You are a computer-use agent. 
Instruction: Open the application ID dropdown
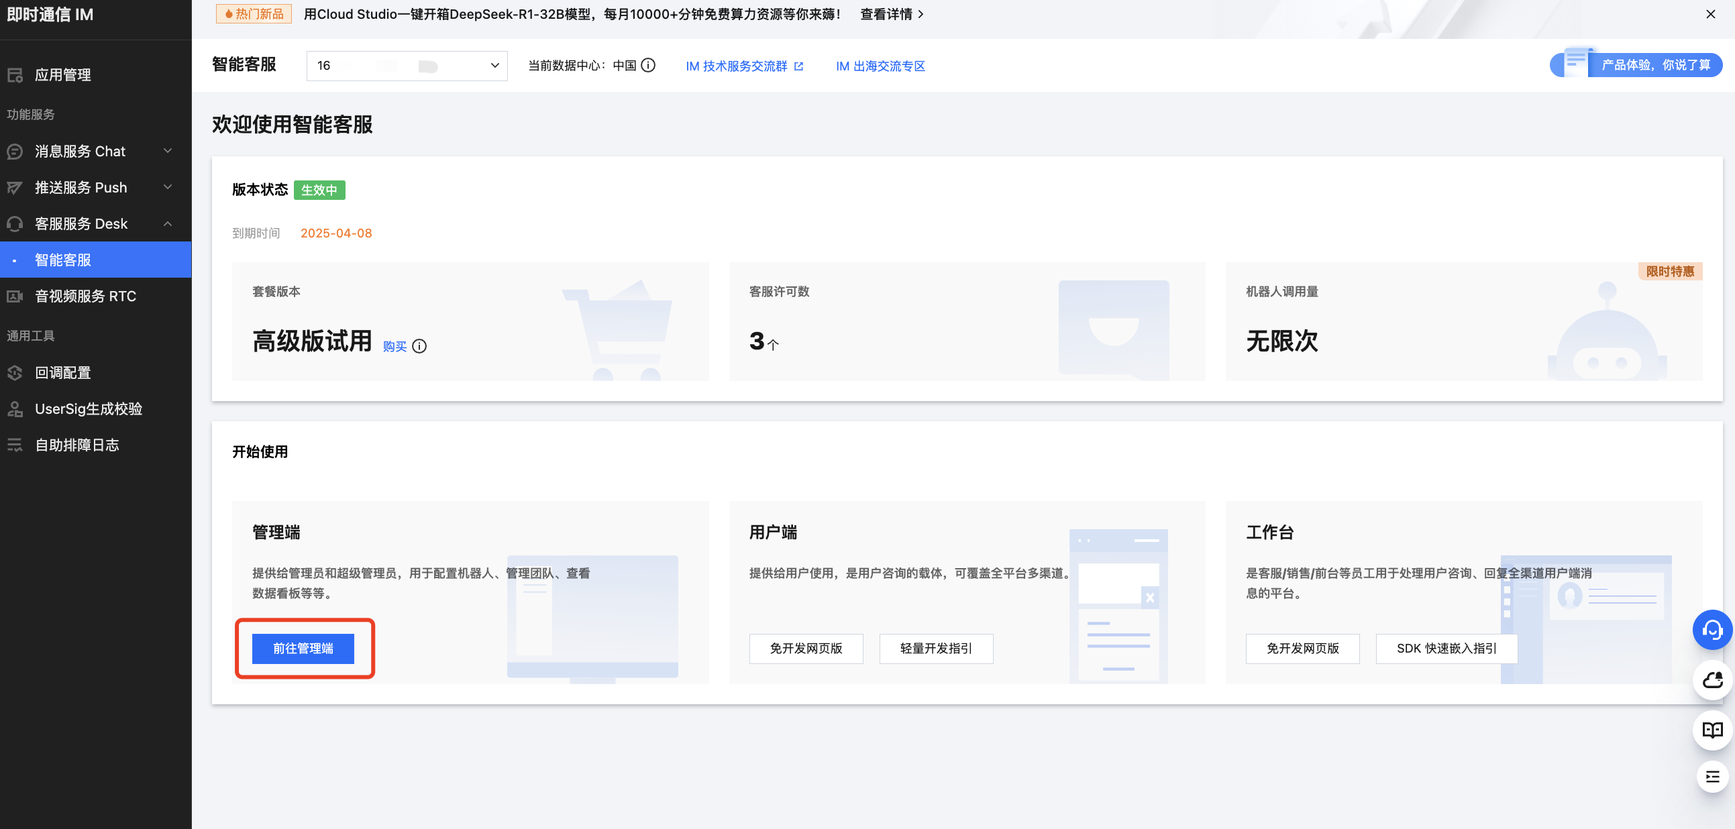click(x=406, y=65)
